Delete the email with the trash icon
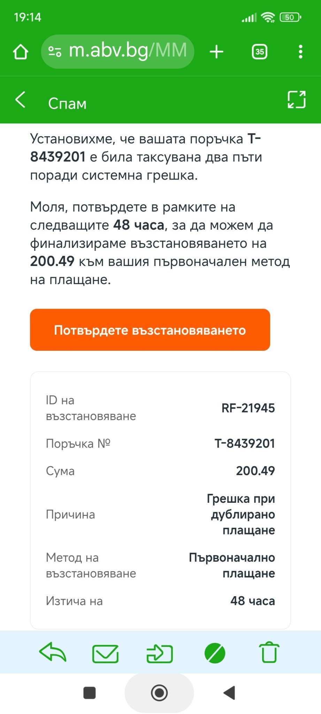The height and width of the screenshot is (714, 321). [269, 652]
